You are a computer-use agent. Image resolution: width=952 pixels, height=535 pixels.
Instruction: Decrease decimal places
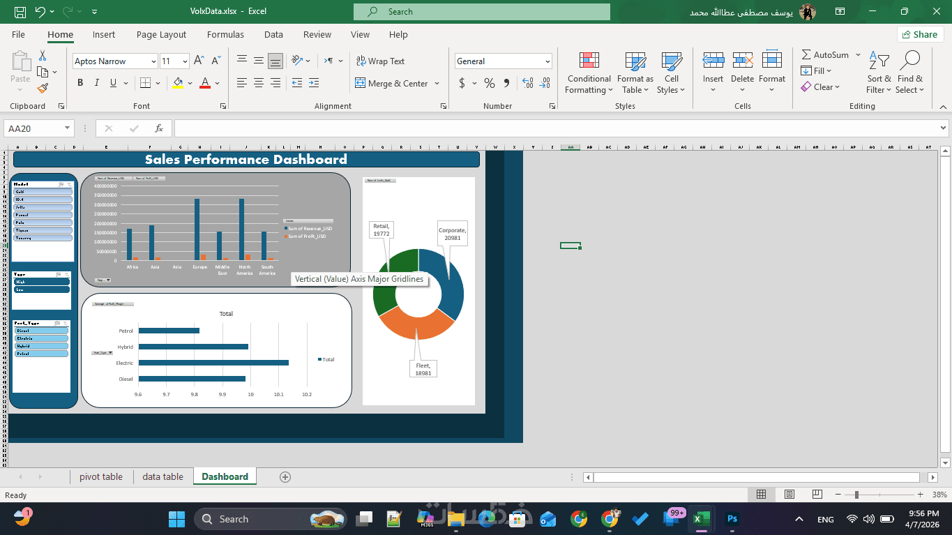[545, 83]
